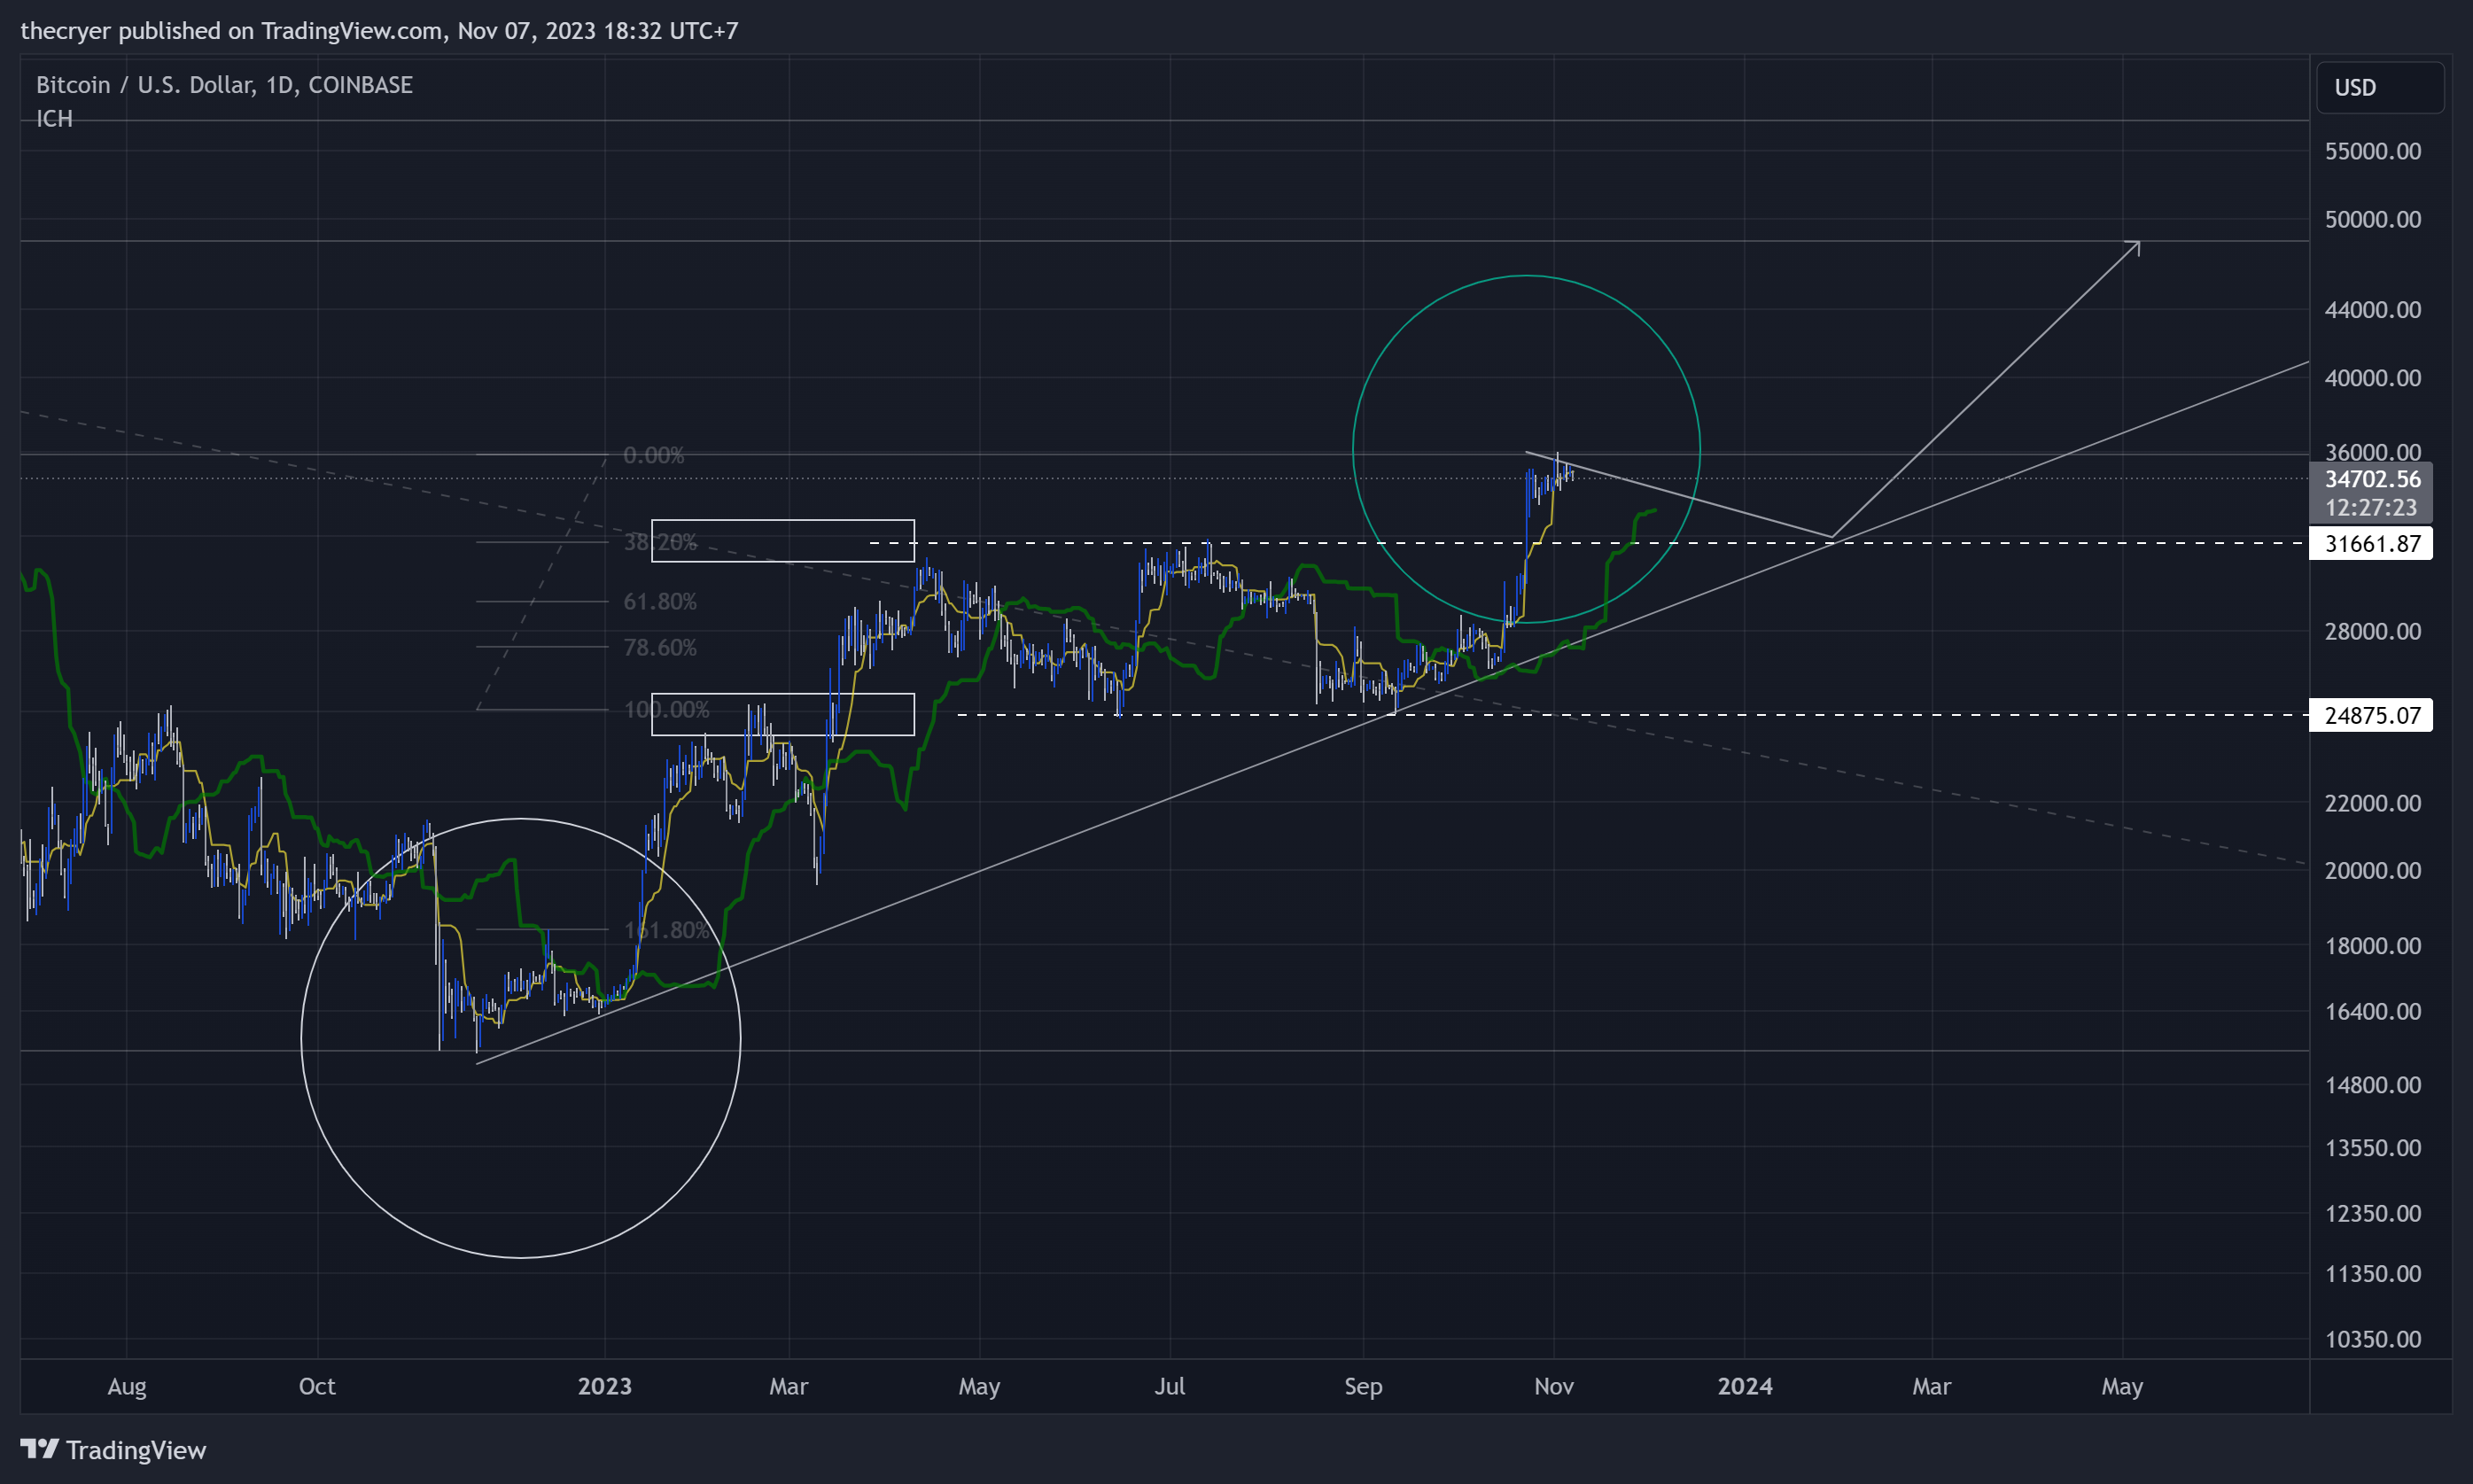Click the 12:27:23 countdown timer
The width and height of the screenshot is (2473, 1484).
tap(2371, 508)
